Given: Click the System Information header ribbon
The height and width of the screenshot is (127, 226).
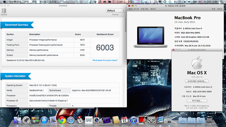Looking at the screenshot, I should tap(16, 76).
